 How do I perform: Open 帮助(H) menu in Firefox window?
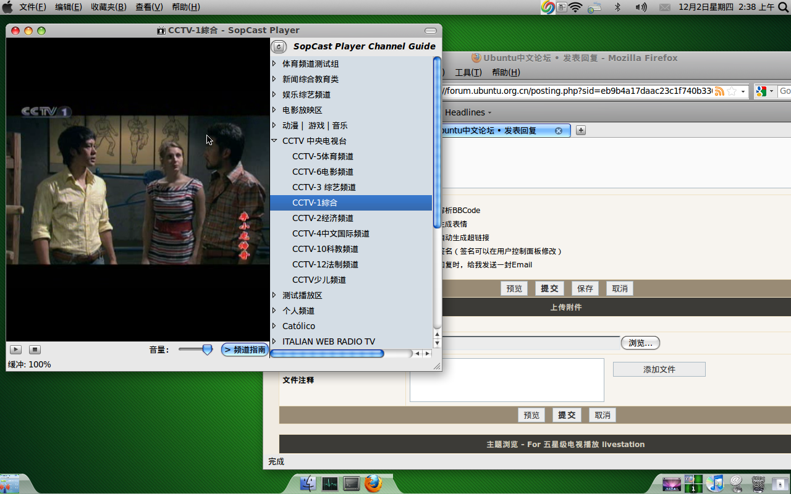coord(506,72)
